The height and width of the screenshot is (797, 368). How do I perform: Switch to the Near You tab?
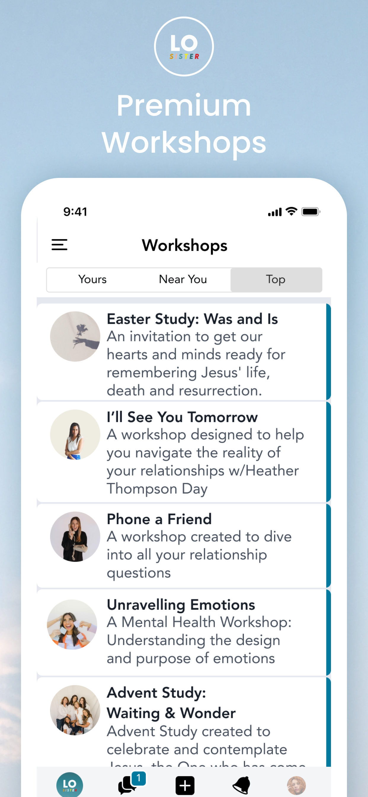(x=183, y=279)
